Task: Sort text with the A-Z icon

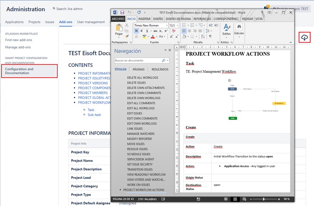Action: click(x=203, y=37)
